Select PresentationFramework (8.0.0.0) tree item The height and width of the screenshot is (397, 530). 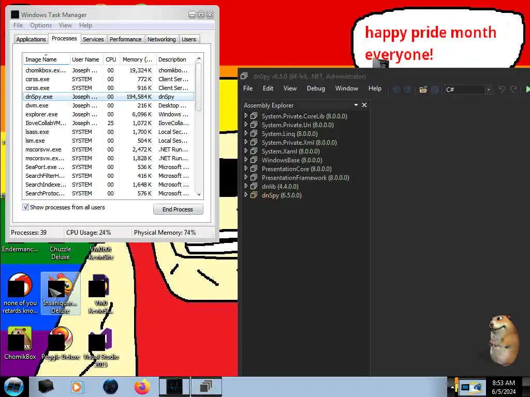(x=305, y=178)
